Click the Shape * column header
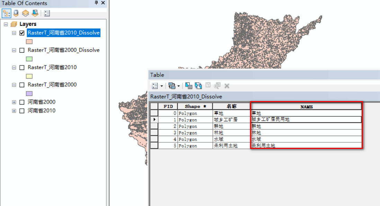380x206 pixels. coord(195,106)
